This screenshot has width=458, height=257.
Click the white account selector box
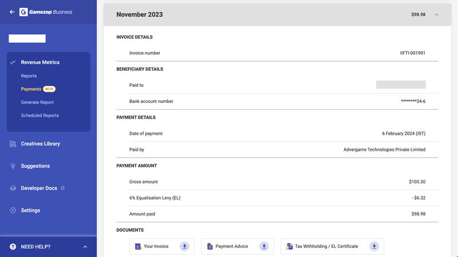tap(27, 38)
